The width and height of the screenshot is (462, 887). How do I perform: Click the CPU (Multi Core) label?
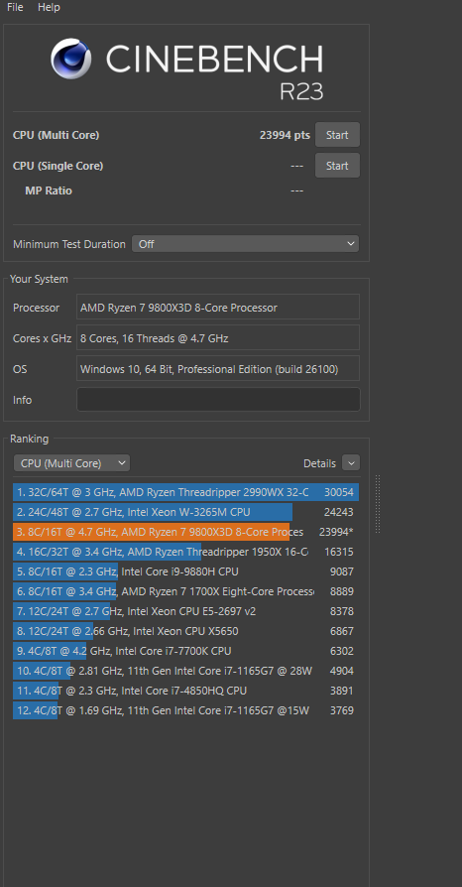pyautogui.click(x=56, y=135)
